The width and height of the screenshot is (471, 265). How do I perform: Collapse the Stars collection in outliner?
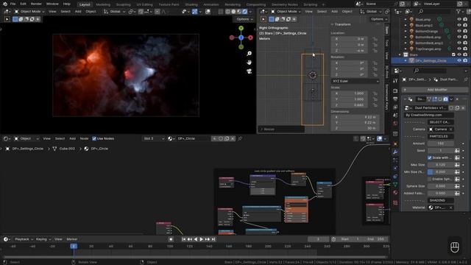tap(400, 54)
